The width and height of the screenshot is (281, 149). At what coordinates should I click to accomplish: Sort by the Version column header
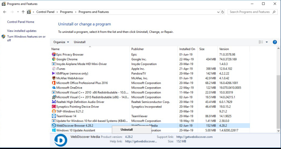234,49
